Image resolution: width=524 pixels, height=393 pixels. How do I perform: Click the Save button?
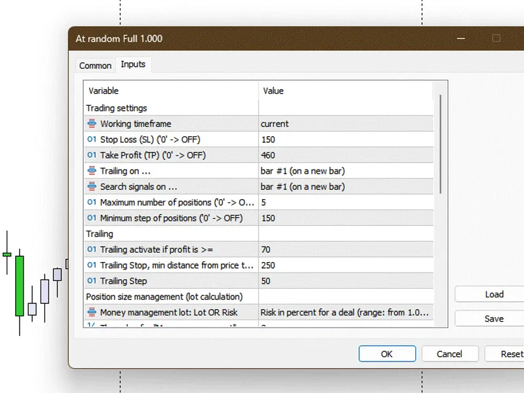coord(489,318)
